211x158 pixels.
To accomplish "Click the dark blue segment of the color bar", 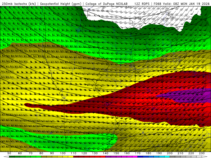I will pos(140,157).
